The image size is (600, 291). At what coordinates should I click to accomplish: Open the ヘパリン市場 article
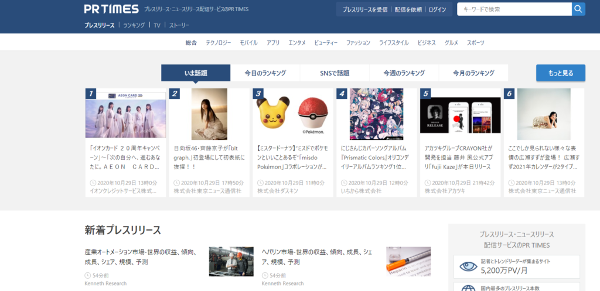[x=317, y=257]
